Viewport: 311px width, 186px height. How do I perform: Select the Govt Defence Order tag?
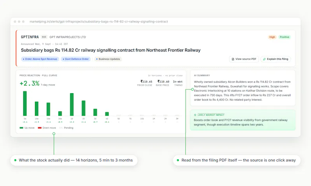tap(76, 59)
